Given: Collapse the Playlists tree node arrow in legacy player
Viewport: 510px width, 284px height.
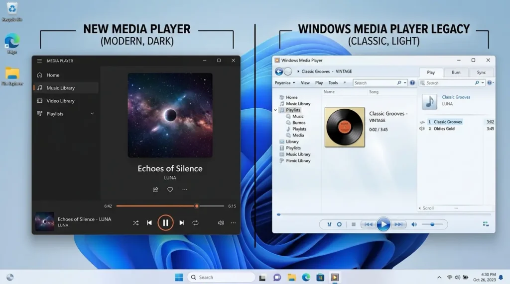Looking at the screenshot, I should tap(275, 110).
